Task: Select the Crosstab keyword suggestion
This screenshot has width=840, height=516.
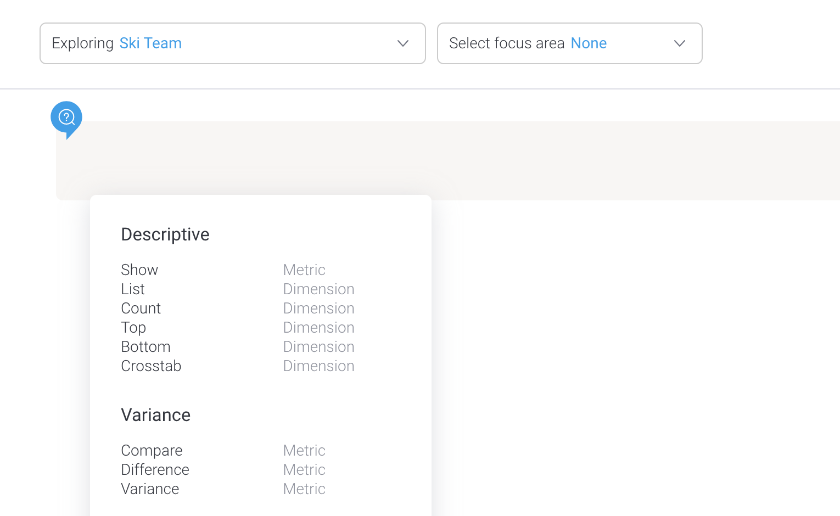Action: point(151,366)
